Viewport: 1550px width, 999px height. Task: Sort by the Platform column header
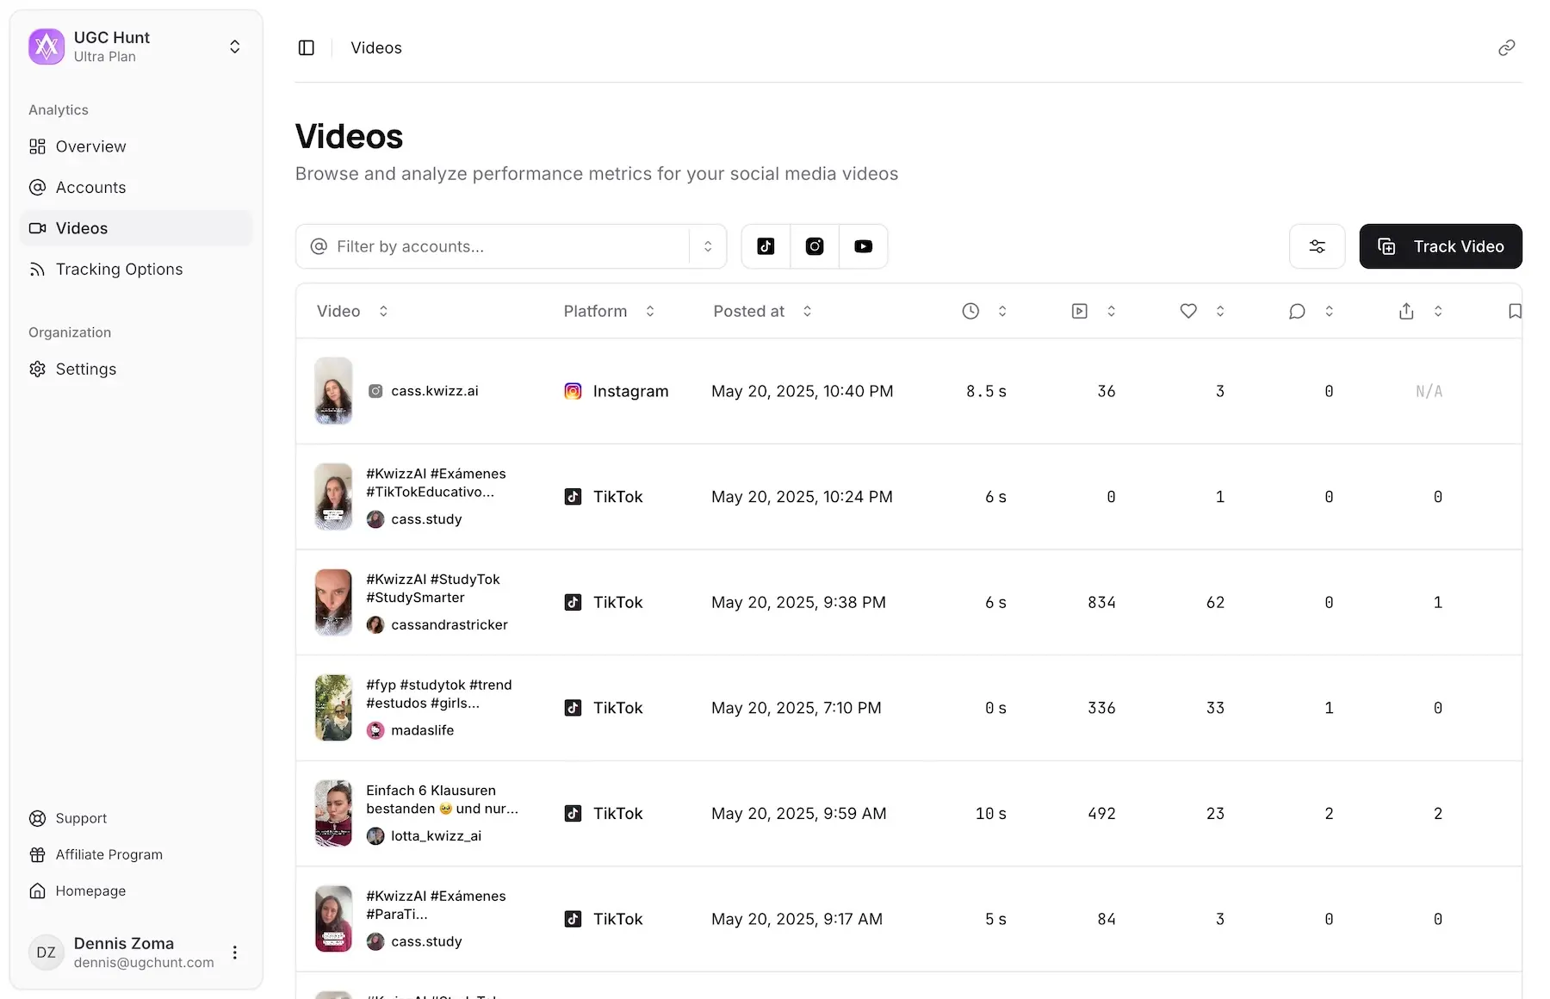tap(594, 311)
